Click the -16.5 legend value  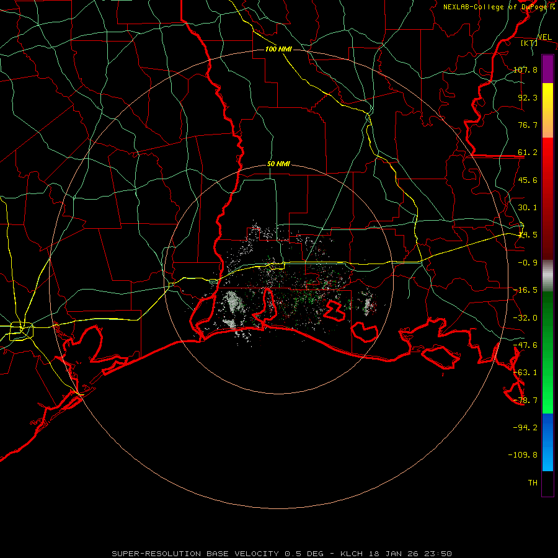(x=525, y=290)
